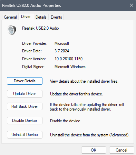Click the window title bar text

31,6
